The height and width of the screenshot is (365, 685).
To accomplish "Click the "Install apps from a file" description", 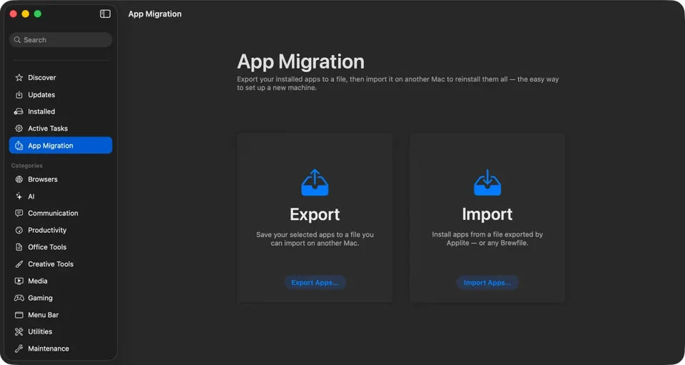I will coord(487,239).
